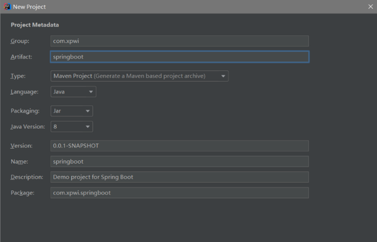Viewport: 377px width, 242px height.
Task: Click the Group input field
Action: 179,41
